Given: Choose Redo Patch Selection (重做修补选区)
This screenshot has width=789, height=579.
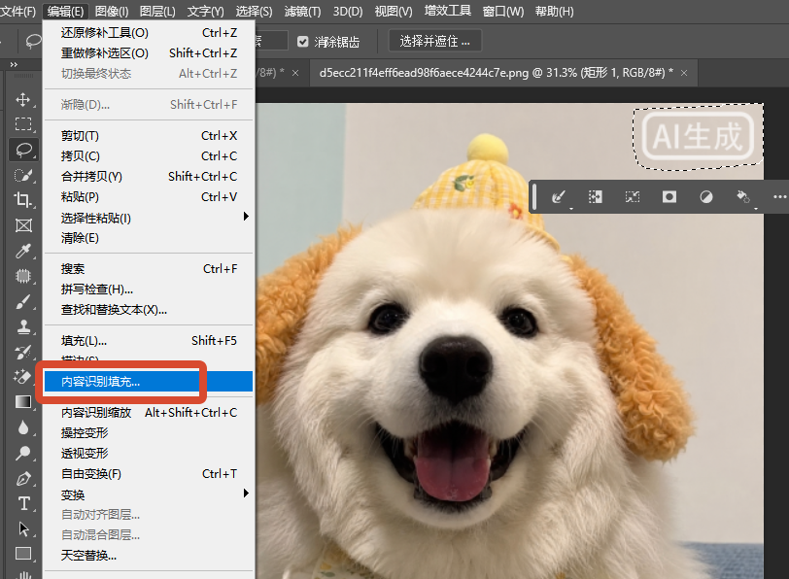Looking at the screenshot, I should (149, 52).
